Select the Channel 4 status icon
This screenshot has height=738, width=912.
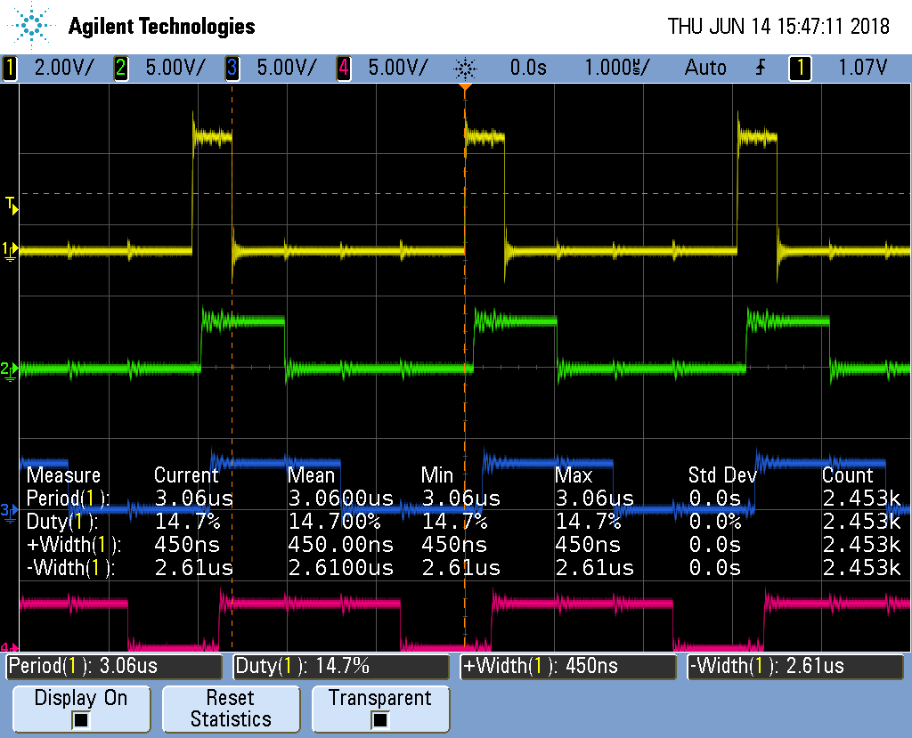pyautogui.click(x=346, y=68)
